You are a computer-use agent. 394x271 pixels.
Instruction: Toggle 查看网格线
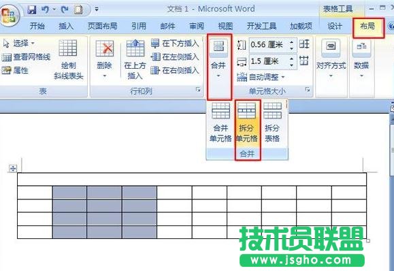point(26,57)
